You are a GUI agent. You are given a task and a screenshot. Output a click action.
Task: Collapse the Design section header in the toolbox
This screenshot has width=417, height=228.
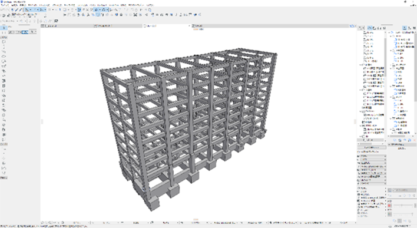click(4, 38)
